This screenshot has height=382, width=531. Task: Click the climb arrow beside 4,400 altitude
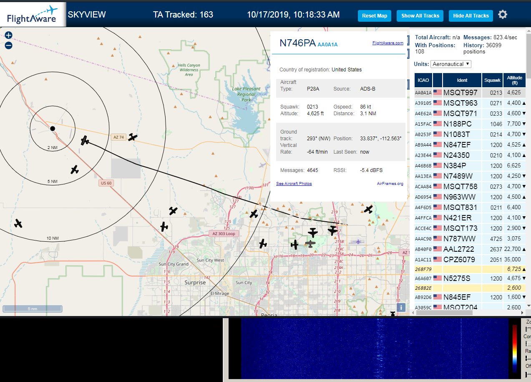524,103
